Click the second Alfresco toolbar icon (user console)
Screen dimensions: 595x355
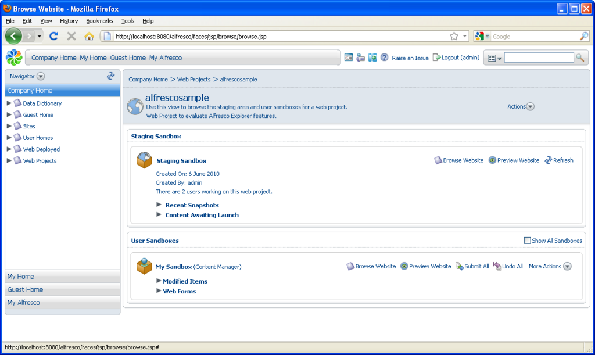[360, 58]
